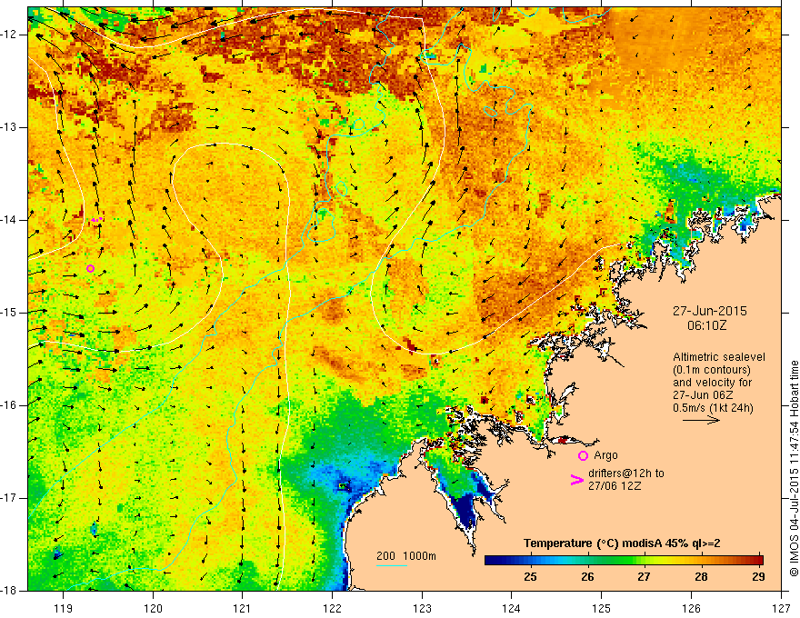The image size is (800, 618).
Task: Click the longitude label 124
Action: (x=512, y=608)
